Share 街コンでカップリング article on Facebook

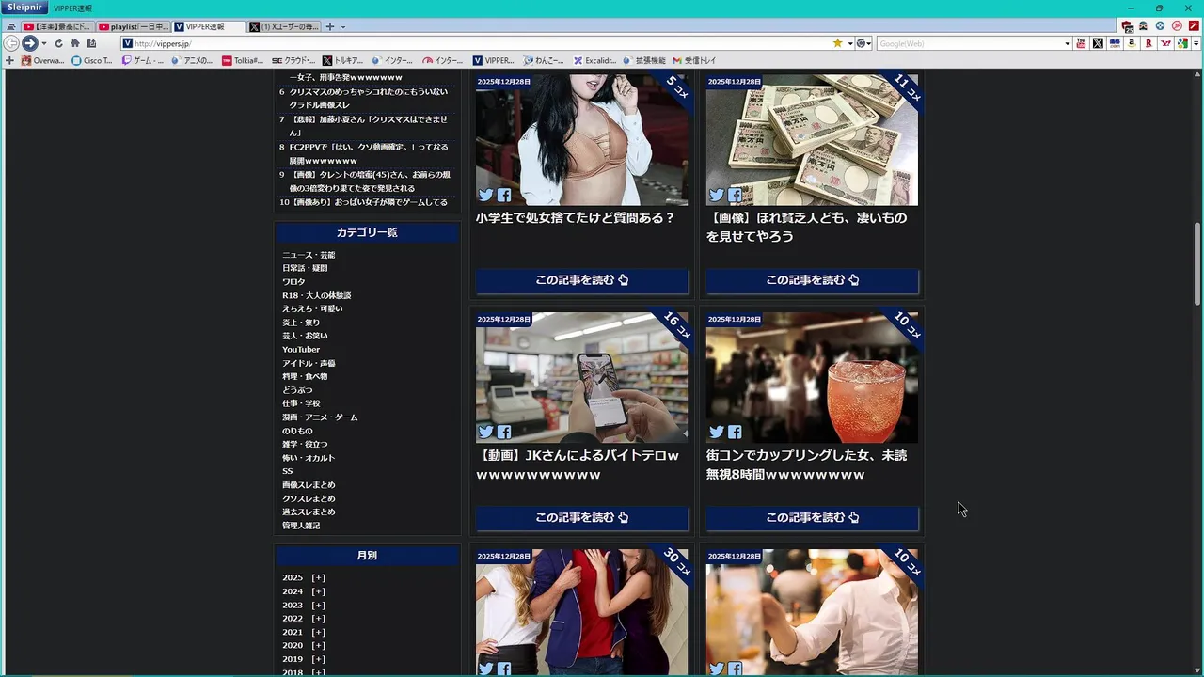click(735, 433)
